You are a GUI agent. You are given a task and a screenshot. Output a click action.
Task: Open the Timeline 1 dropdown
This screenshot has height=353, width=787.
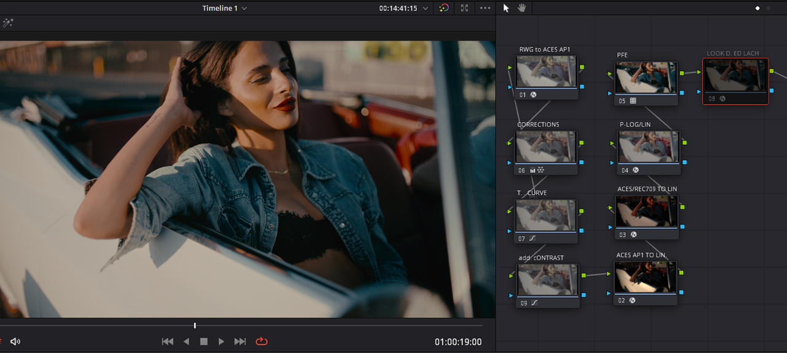click(x=224, y=8)
